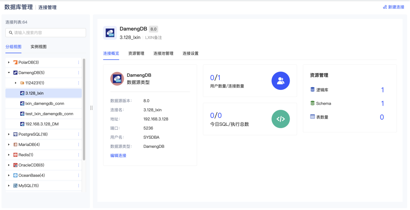Open the 连接概览 tab

(111, 53)
